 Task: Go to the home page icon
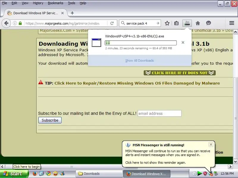click(x=198, y=23)
